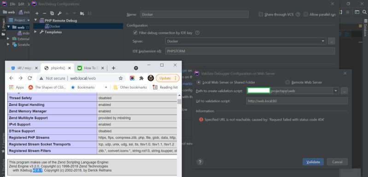Open the Bookmarks star folder in bookmarks bar

click(82, 87)
